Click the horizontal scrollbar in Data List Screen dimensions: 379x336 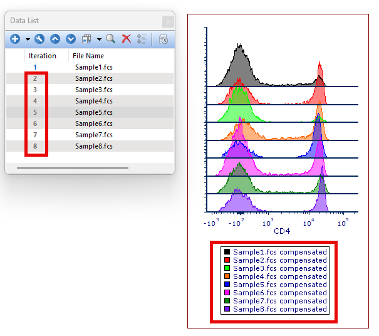(x=72, y=167)
